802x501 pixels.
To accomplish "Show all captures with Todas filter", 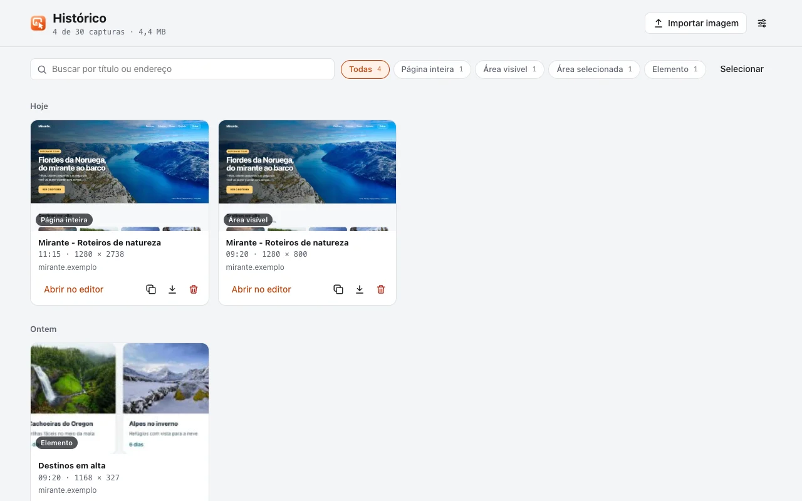I will [x=365, y=70].
